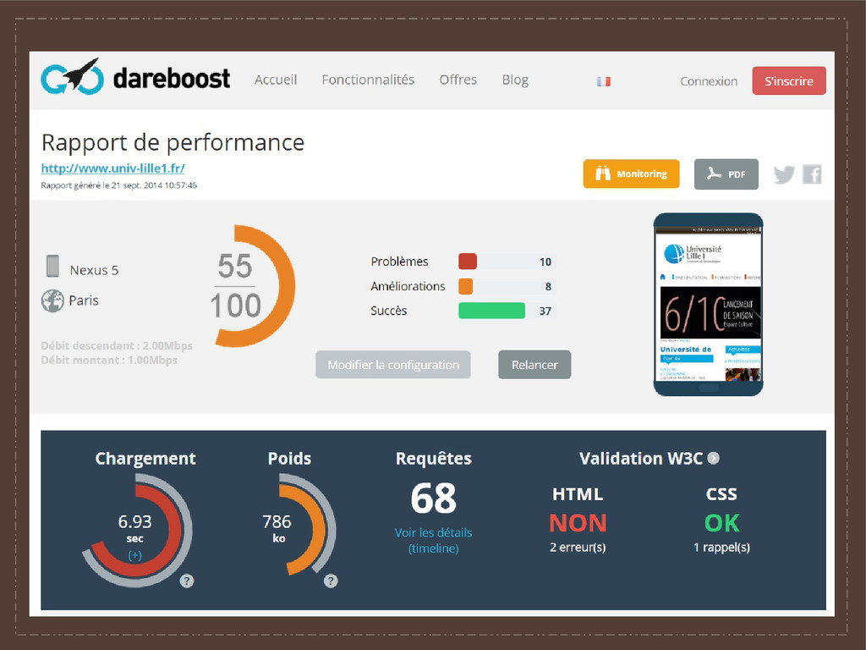Click the '2 erreur(s)' text

(578, 548)
